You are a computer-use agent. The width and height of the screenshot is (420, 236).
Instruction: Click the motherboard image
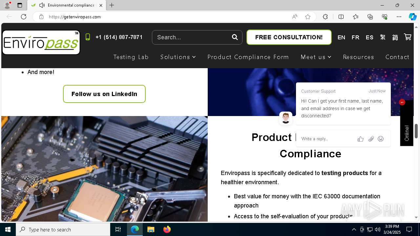104,169
